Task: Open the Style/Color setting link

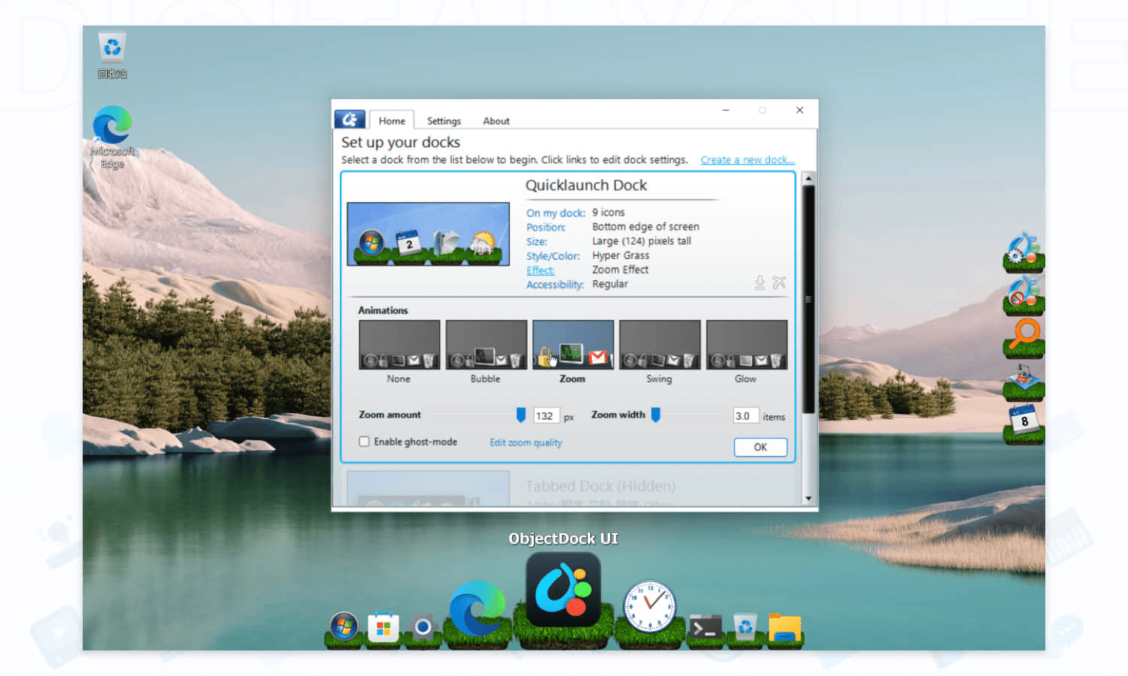Action: tap(553, 256)
